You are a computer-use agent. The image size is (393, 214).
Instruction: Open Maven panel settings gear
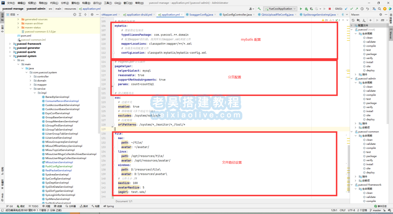381,15
